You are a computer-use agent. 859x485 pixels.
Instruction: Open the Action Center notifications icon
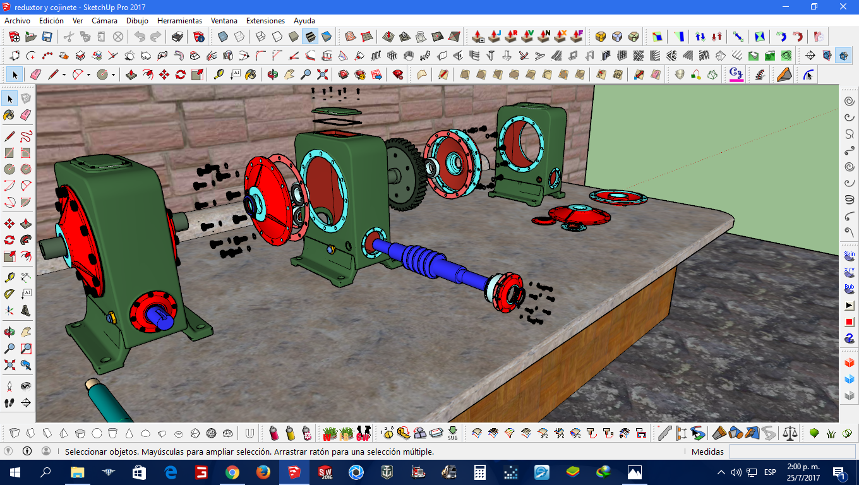[840, 472]
